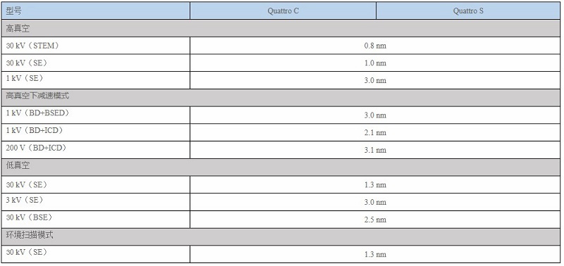
Task: Click the 高真空下减速模式 section row
Action: click(x=281, y=98)
